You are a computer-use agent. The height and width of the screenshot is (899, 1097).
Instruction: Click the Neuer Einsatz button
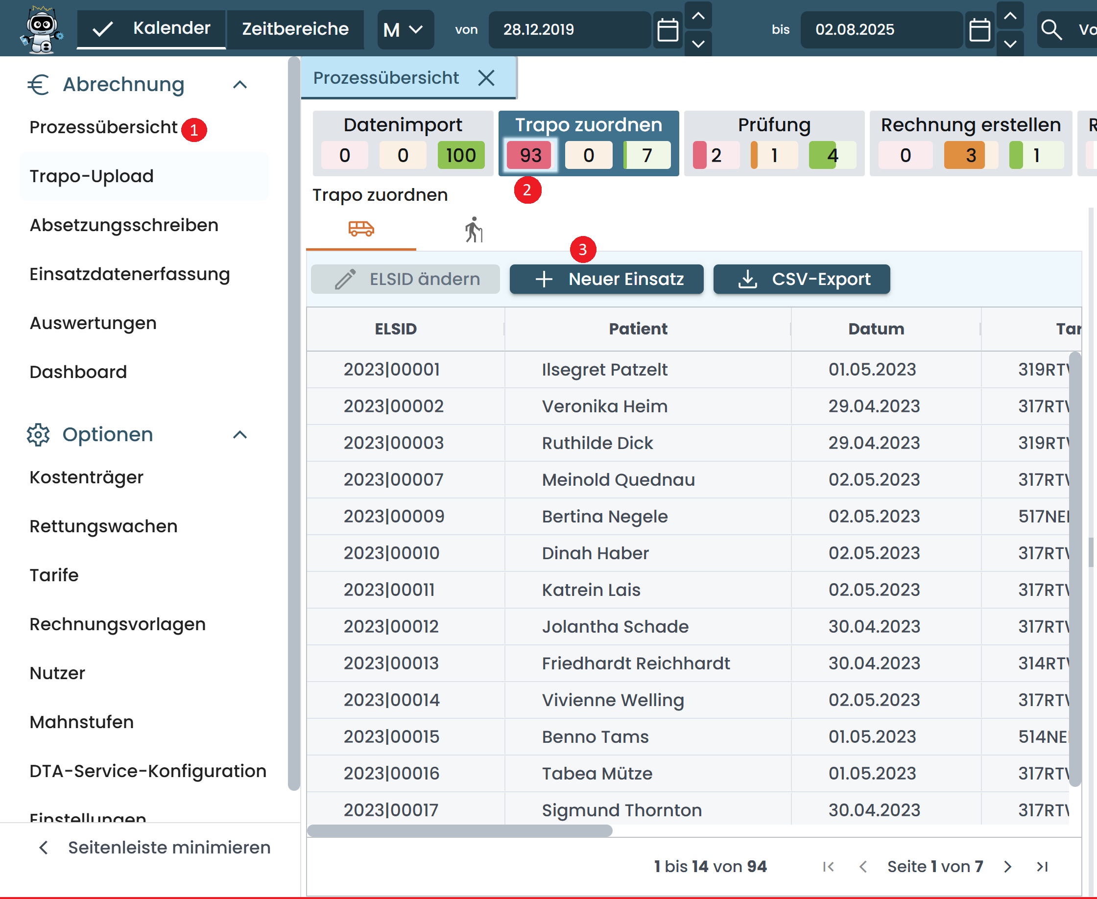pos(606,279)
